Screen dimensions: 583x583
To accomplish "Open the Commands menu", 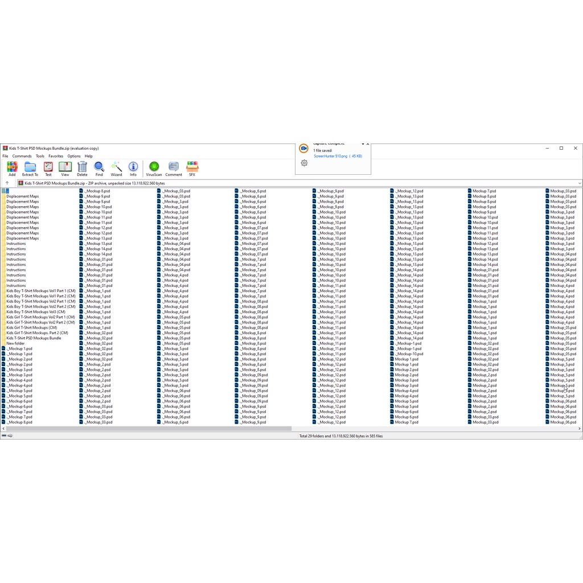I will 22,156.
